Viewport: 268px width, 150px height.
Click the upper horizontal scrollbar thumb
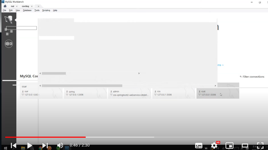pyautogui.click(x=54, y=73)
